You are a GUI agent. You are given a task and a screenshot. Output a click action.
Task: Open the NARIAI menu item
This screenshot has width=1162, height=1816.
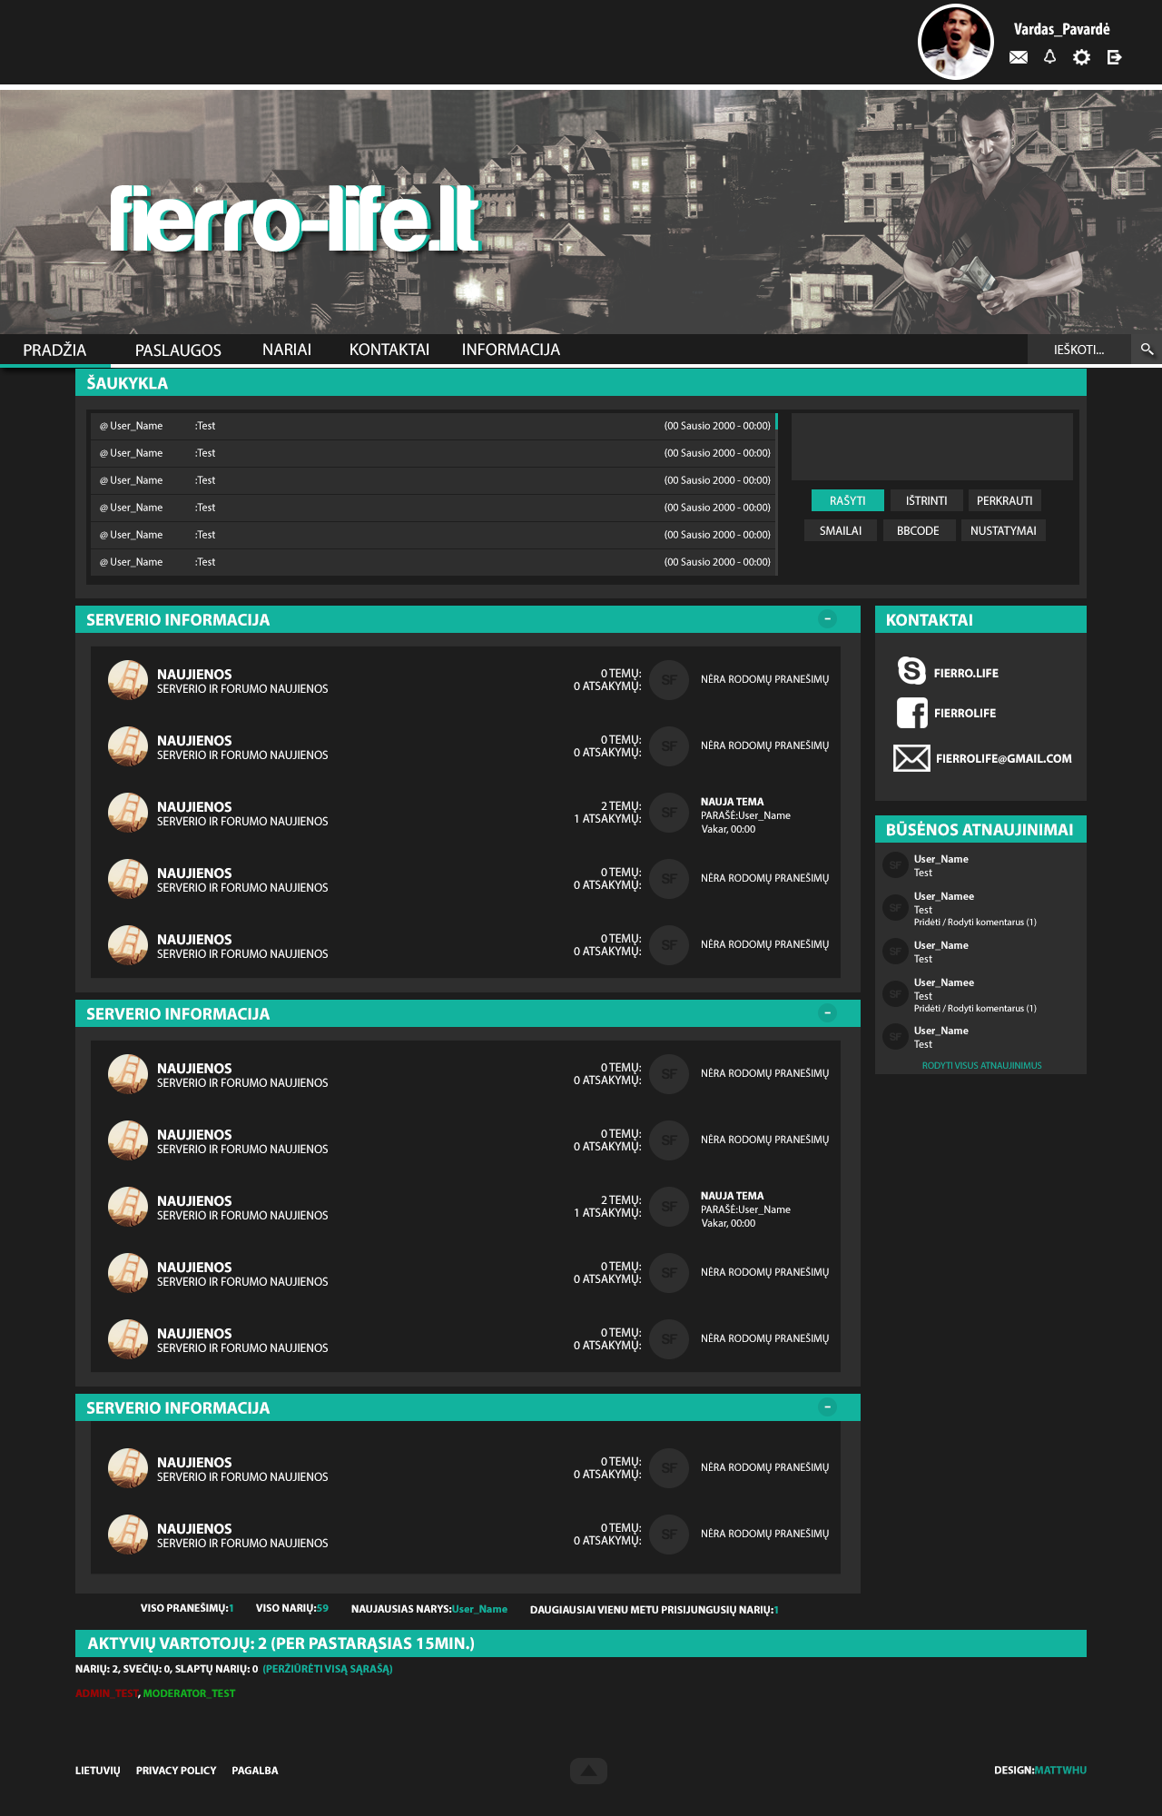click(287, 350)
